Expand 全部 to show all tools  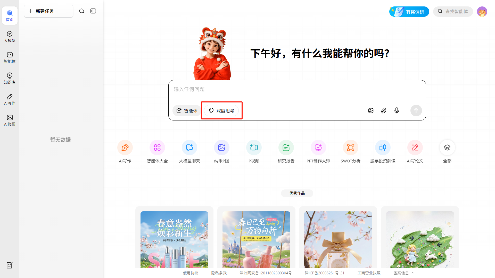(x=447, y=147)
